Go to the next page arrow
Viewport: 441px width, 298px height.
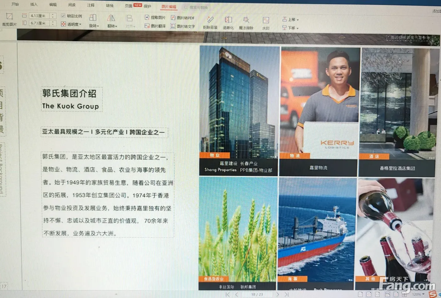(x=278, y=294)
